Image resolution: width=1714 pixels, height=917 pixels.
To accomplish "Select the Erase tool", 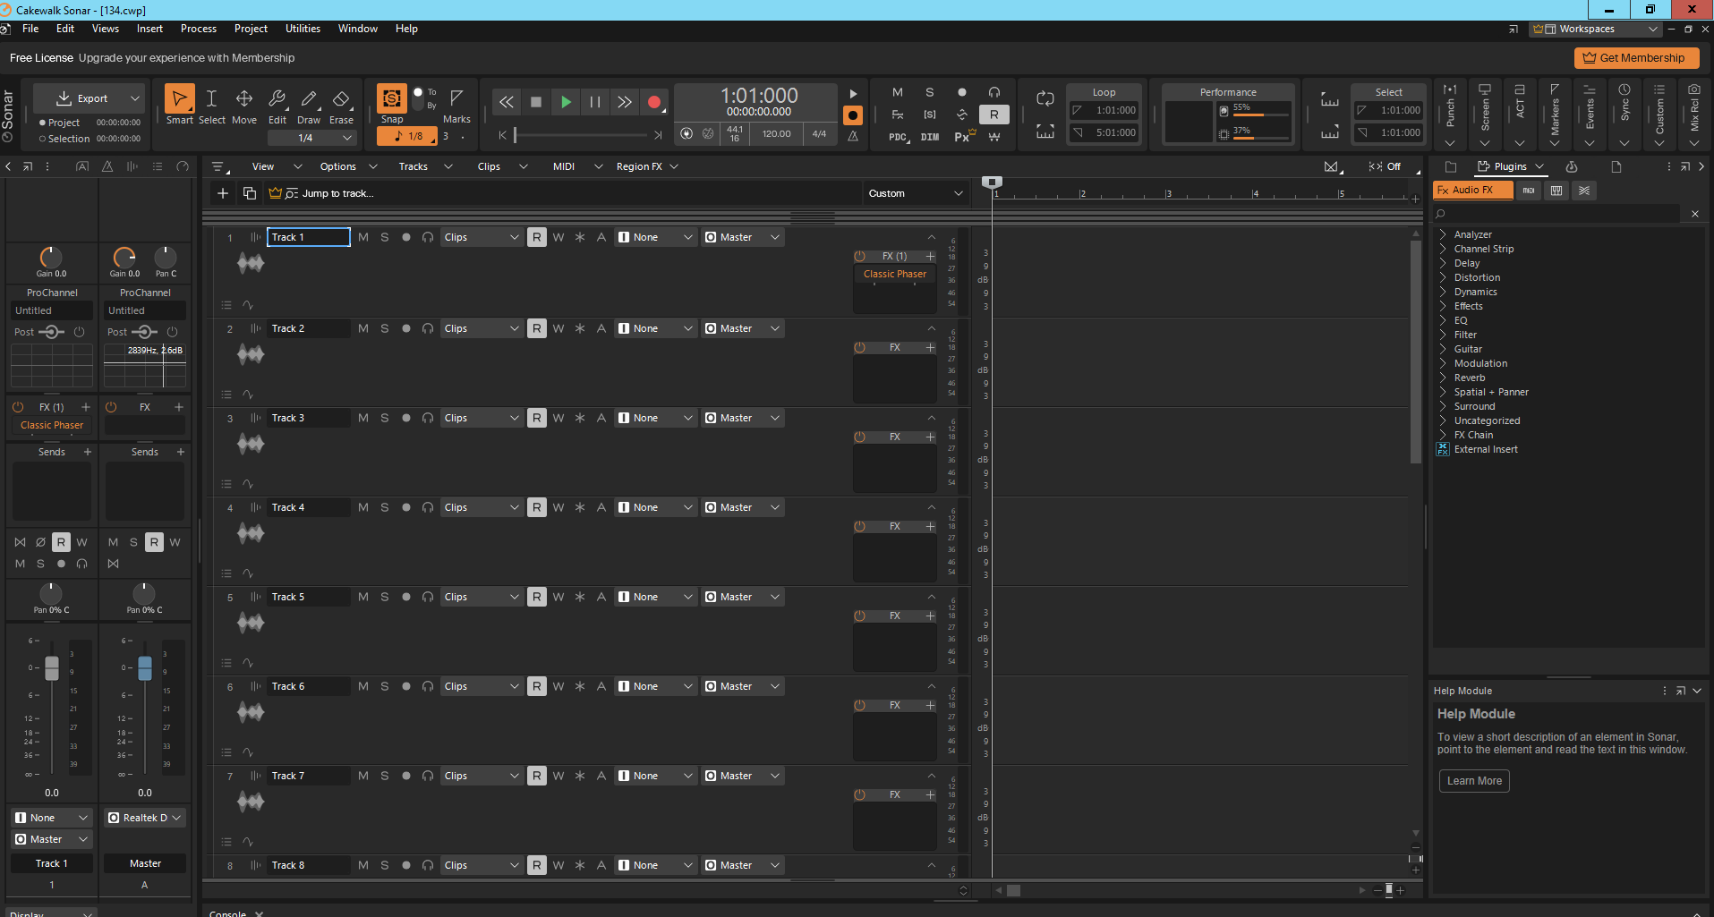I will coord(341,106).
